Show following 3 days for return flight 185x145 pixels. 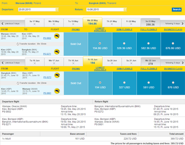pyautogui.click(x=173, y=63)
